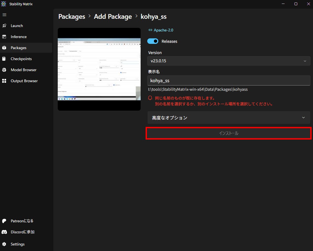Click the kohya_ss preview screenshot thumbnail

coord(99,69)
